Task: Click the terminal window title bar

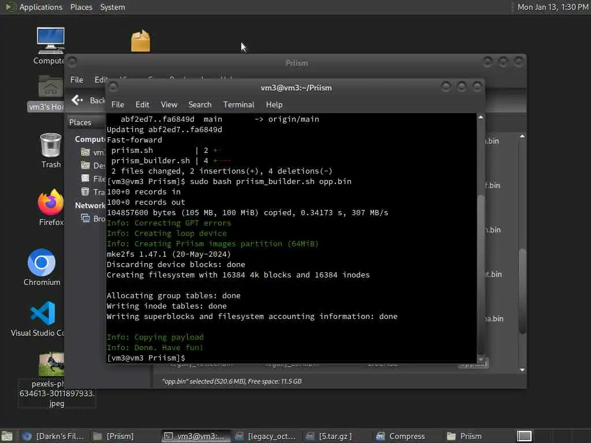Action: coord(296,88)
